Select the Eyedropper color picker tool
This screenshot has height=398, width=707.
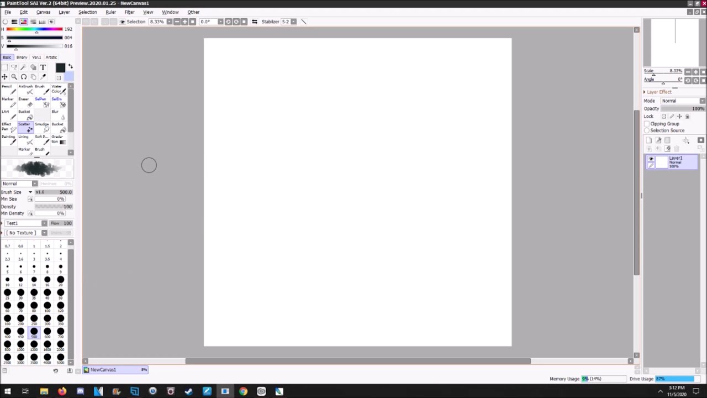pos(43,77)
